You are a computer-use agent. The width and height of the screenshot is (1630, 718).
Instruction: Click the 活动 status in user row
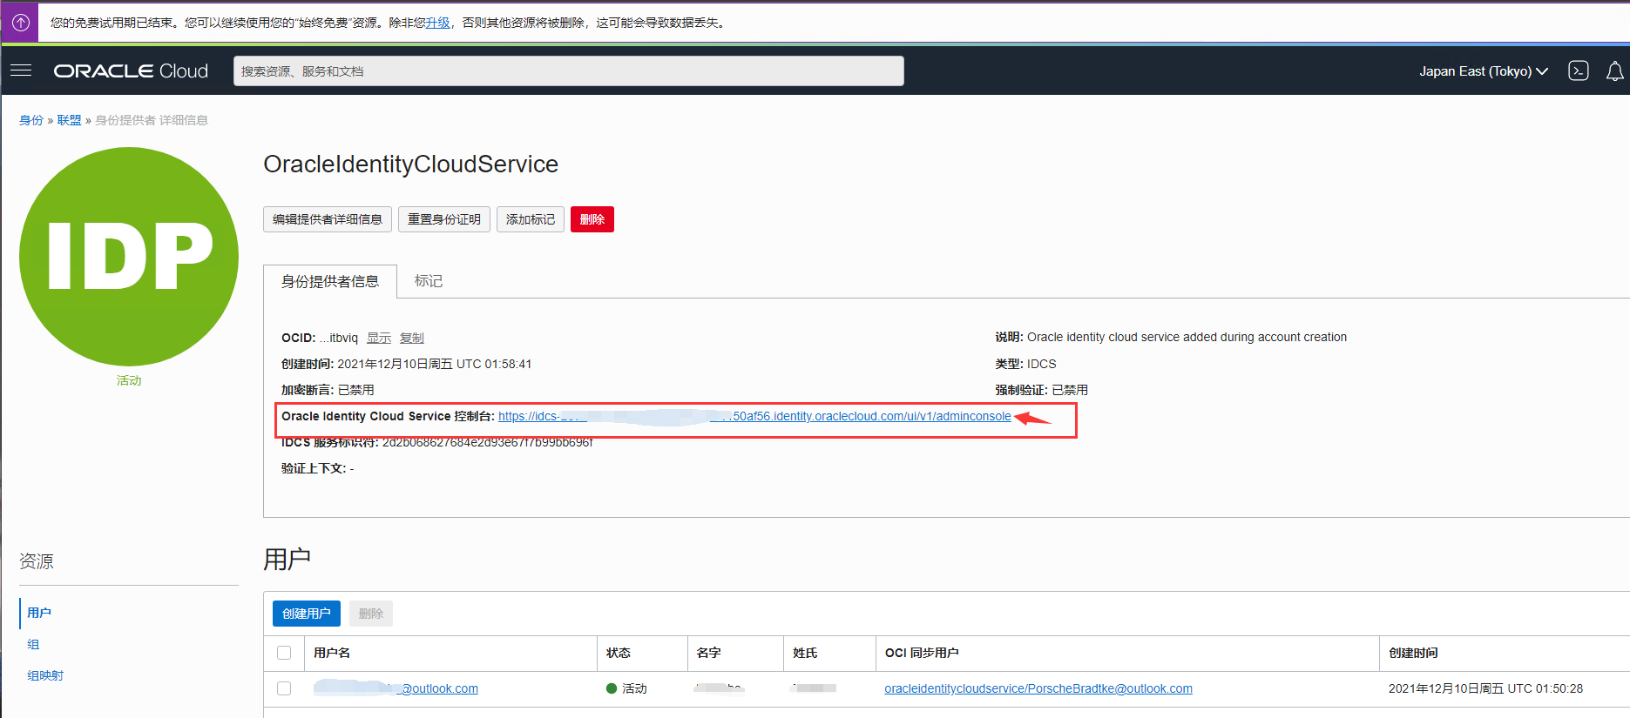(x=626, y=688)
